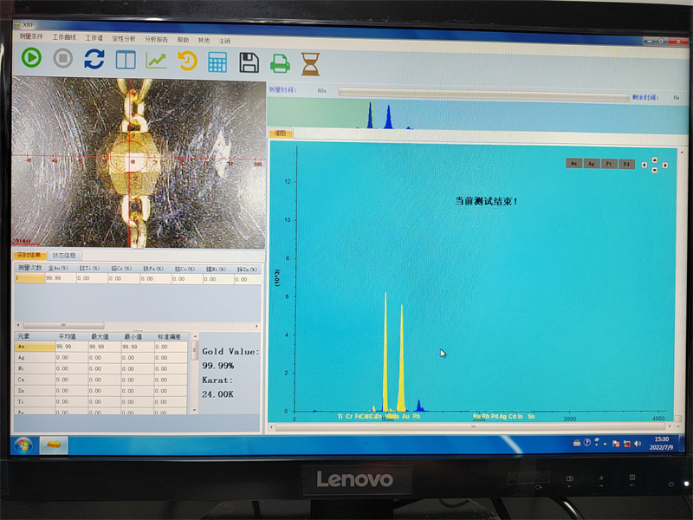Click the yellow history clock icon
The height and width of the screenshot is (520, 693).
[187, 61]
